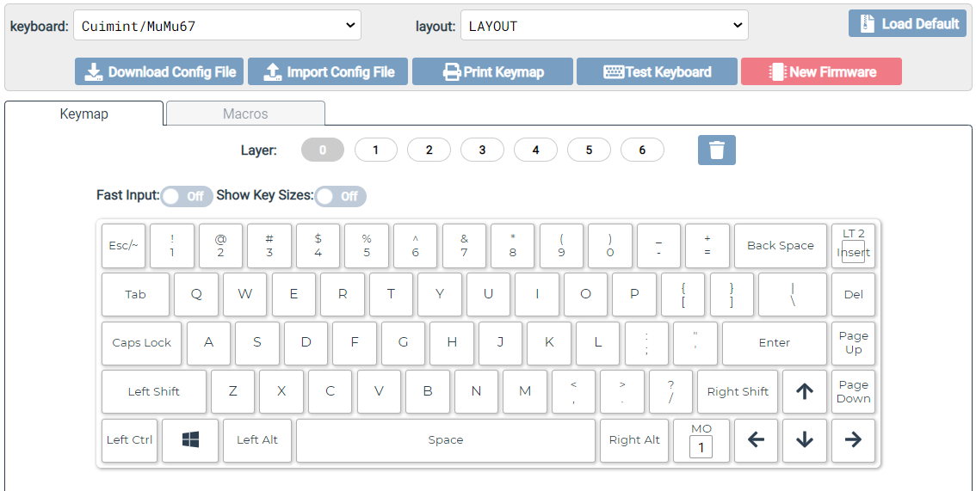Click the New Firmware button
This screenshot has height=491, width=976.
coord(821,72)
